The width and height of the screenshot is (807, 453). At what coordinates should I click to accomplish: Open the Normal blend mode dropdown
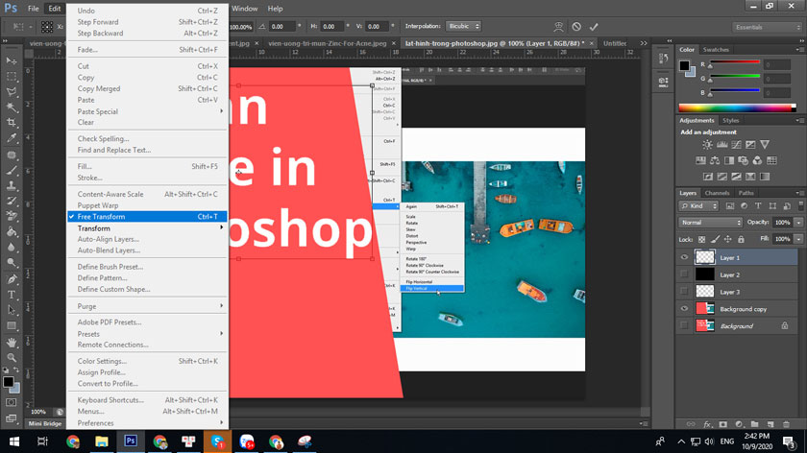pyautogui.click(x=711, y=223)
